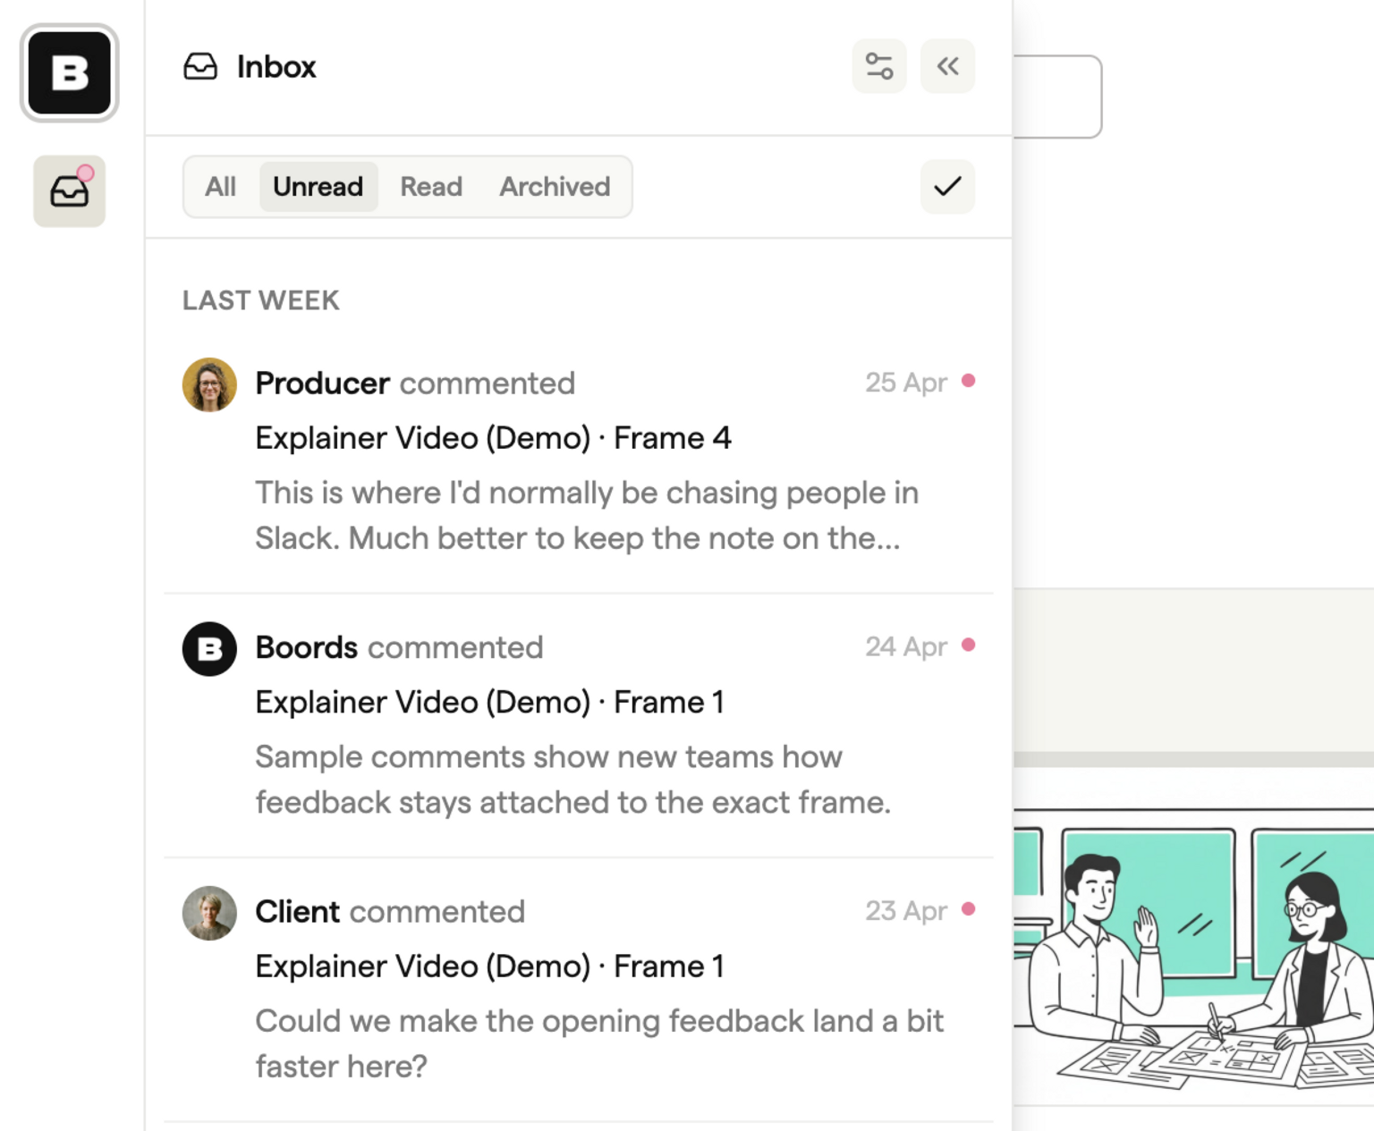Click the Boords logo in sidebar
Screen dimensions: 1374x1131
(x=70, y=73)
